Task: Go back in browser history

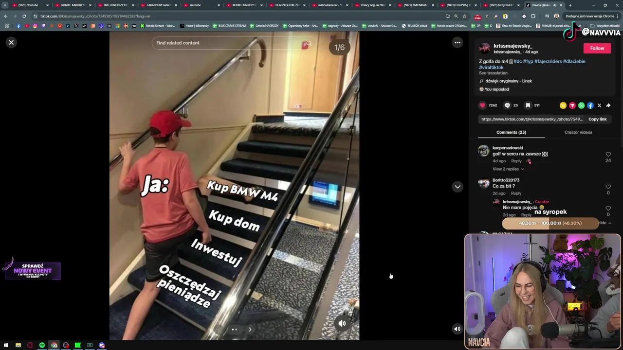Action: pyautogui.click(x=6, y=16)
